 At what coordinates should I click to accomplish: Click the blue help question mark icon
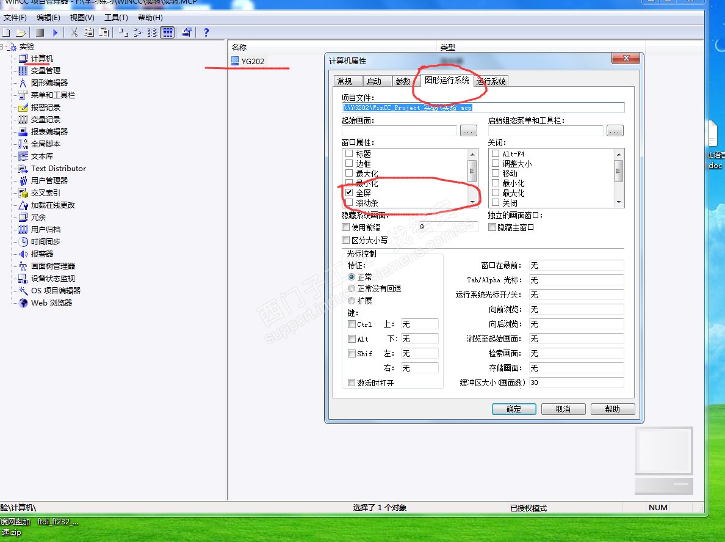tap(206, 32)
